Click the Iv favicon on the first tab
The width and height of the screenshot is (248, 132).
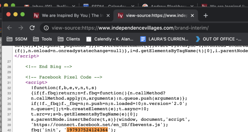coord(36,15)
